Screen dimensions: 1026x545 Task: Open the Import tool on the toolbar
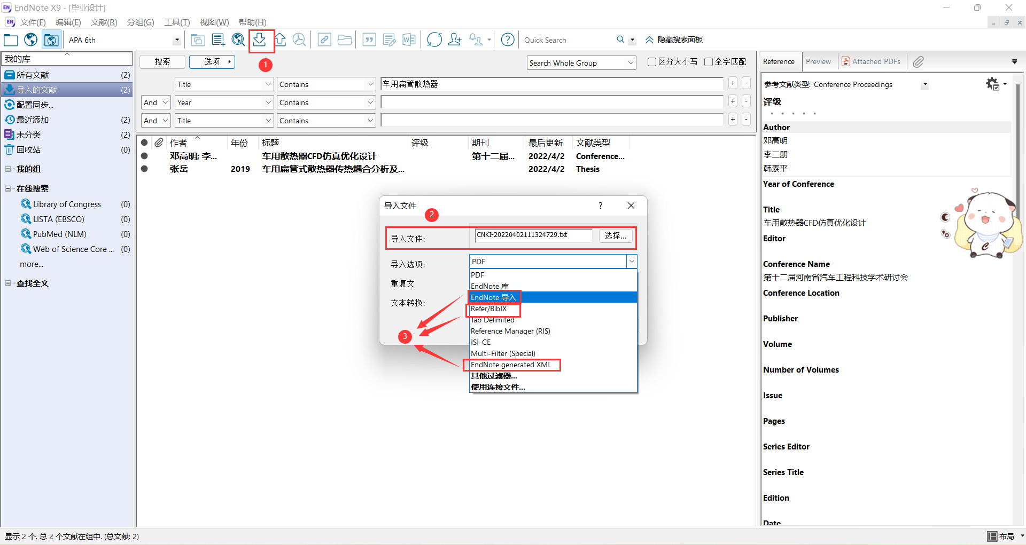(x=261, y=40)
